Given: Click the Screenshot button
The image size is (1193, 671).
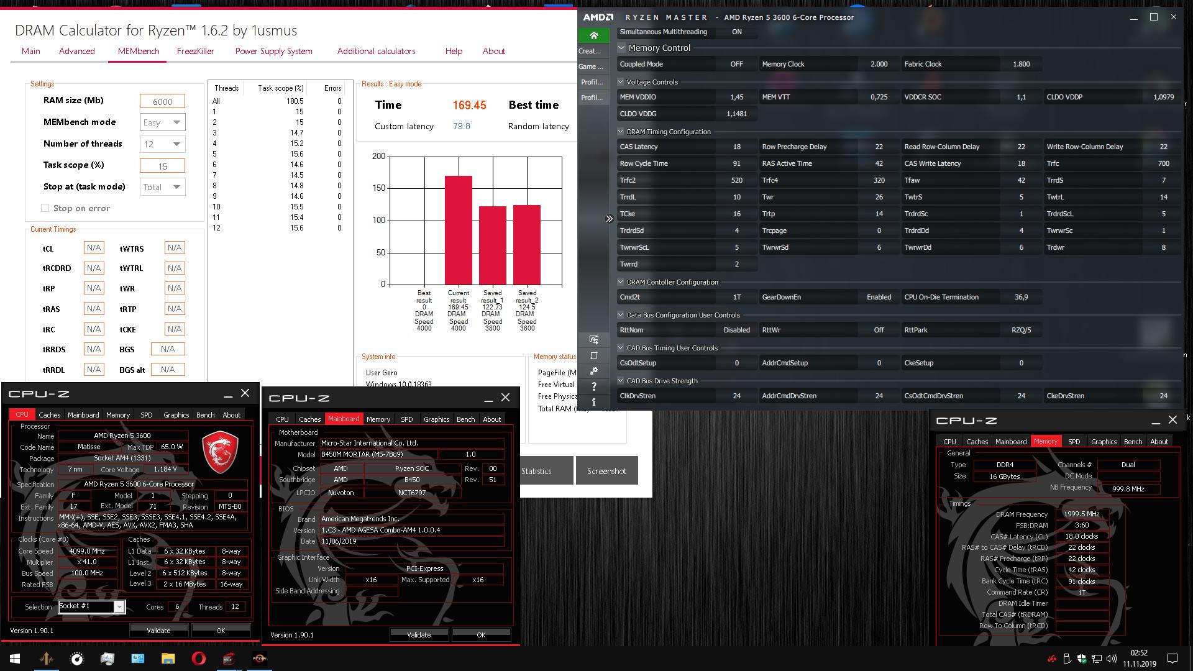Looking at the screenshot, I should pyautogui.click(x=606, y=471).
